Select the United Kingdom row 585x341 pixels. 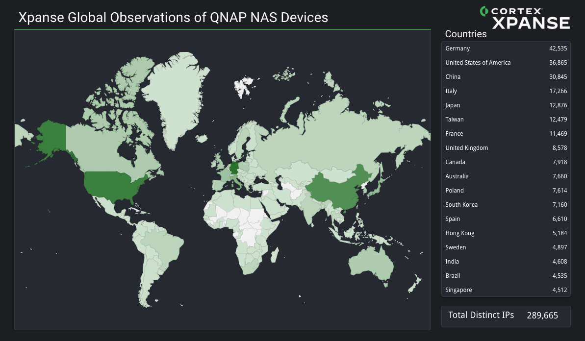(506, 148)
